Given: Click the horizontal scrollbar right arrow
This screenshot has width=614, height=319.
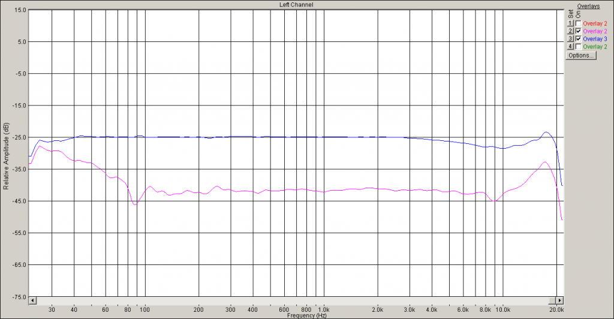Looking at the screenshot, I should pyautogui.click(x=560, y=300).
